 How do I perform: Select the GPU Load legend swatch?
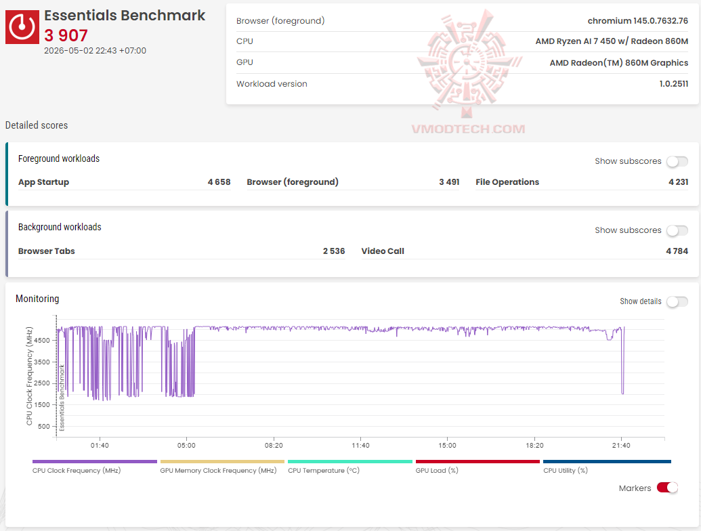pos(478,461)
